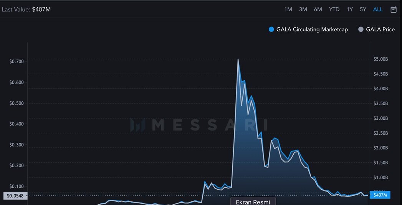402x205 pixels.
Task: Click the $0.700 left axis label
Action: click(x=17, y=61)
